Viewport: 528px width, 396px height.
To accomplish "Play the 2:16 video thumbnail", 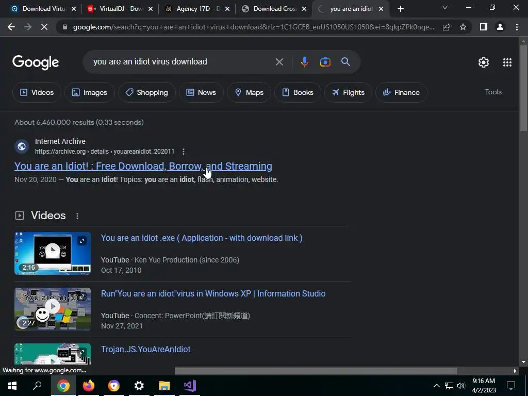I will 53,253.
